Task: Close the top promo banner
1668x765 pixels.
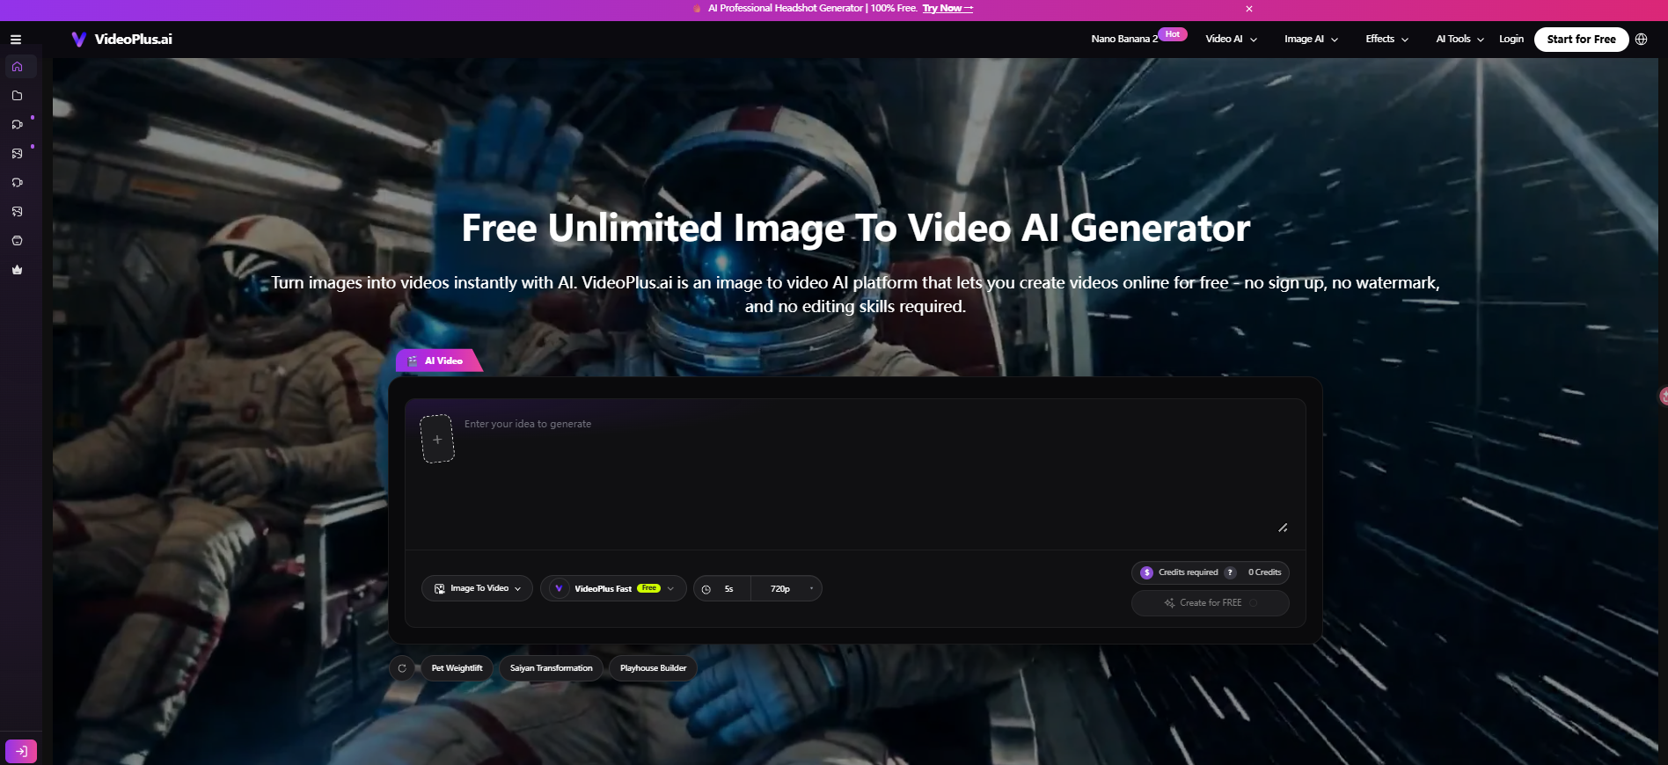Action: coord(1249,9)
